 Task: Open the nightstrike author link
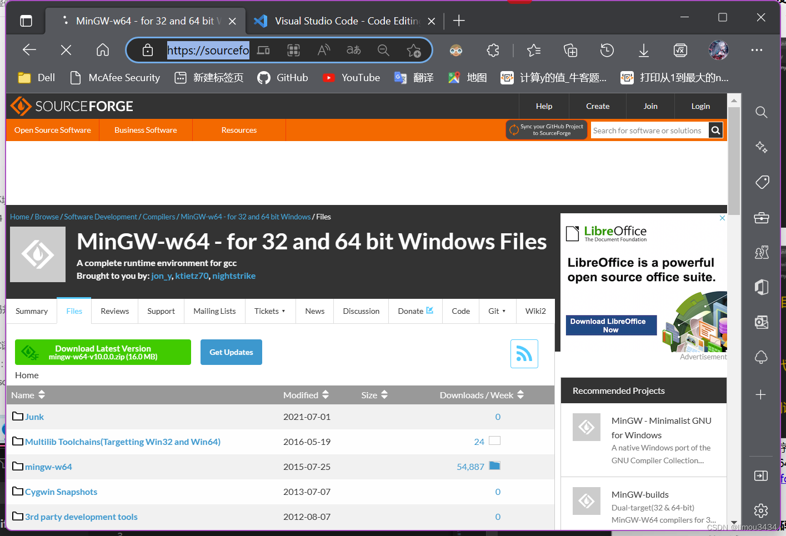234,276
